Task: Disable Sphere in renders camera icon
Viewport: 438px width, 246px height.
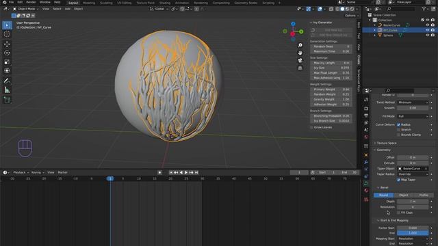Action: click(433, 35)
